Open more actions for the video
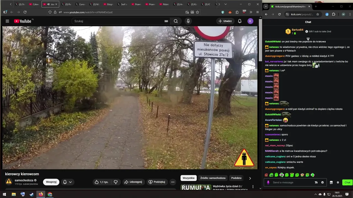Image resolution: width=353 pixels, height=198 pixels. (x=173, y=182)
